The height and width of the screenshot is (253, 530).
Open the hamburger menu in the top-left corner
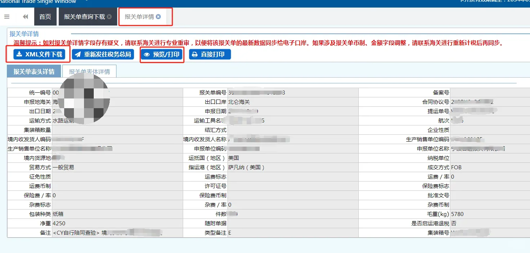(6, 16)
